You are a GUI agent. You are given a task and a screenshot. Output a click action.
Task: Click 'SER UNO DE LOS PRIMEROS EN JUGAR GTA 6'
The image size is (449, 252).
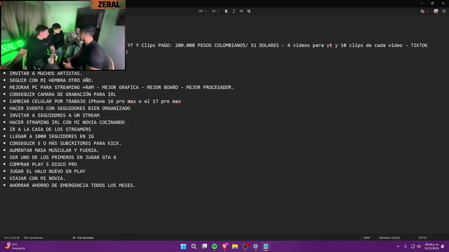[63, 157]
